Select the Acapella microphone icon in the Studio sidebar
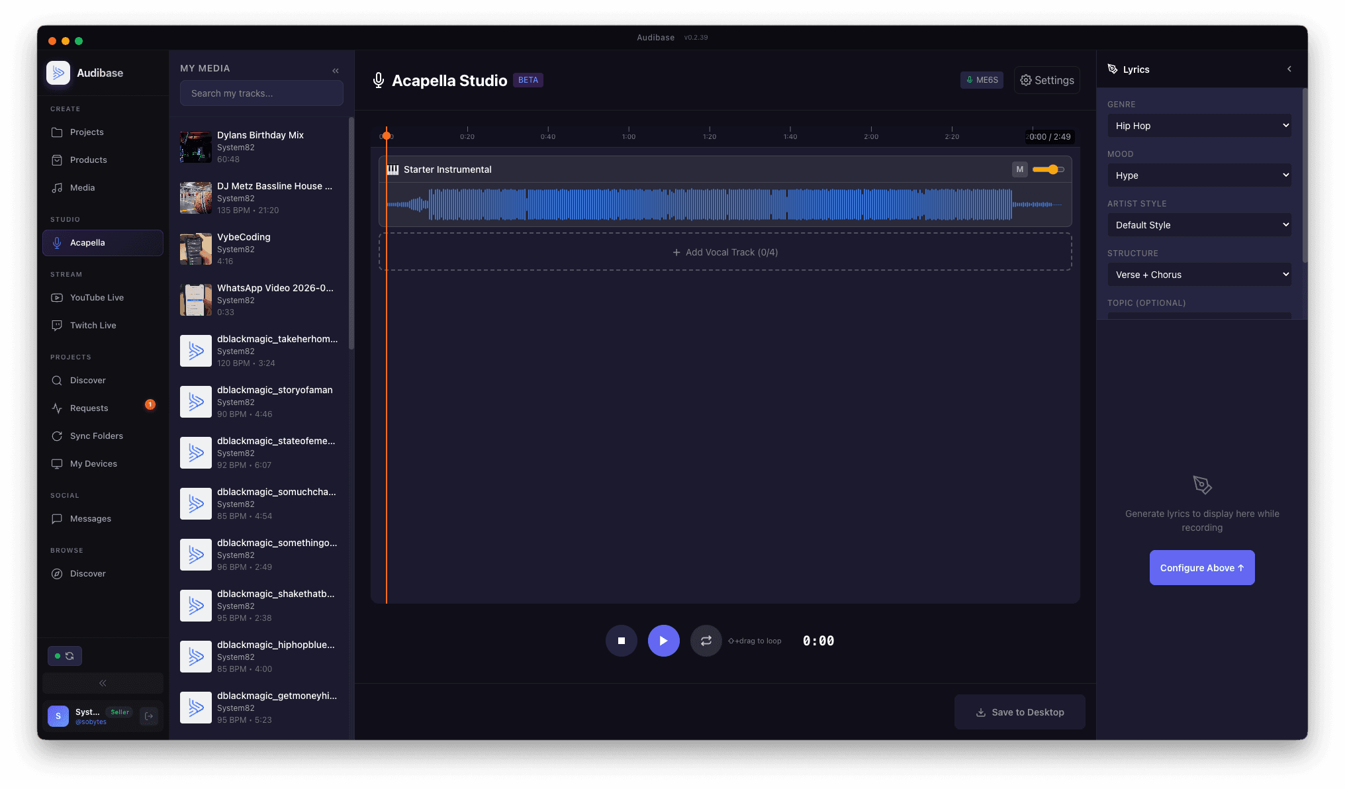1345x789 pixels. pos(58,243)
